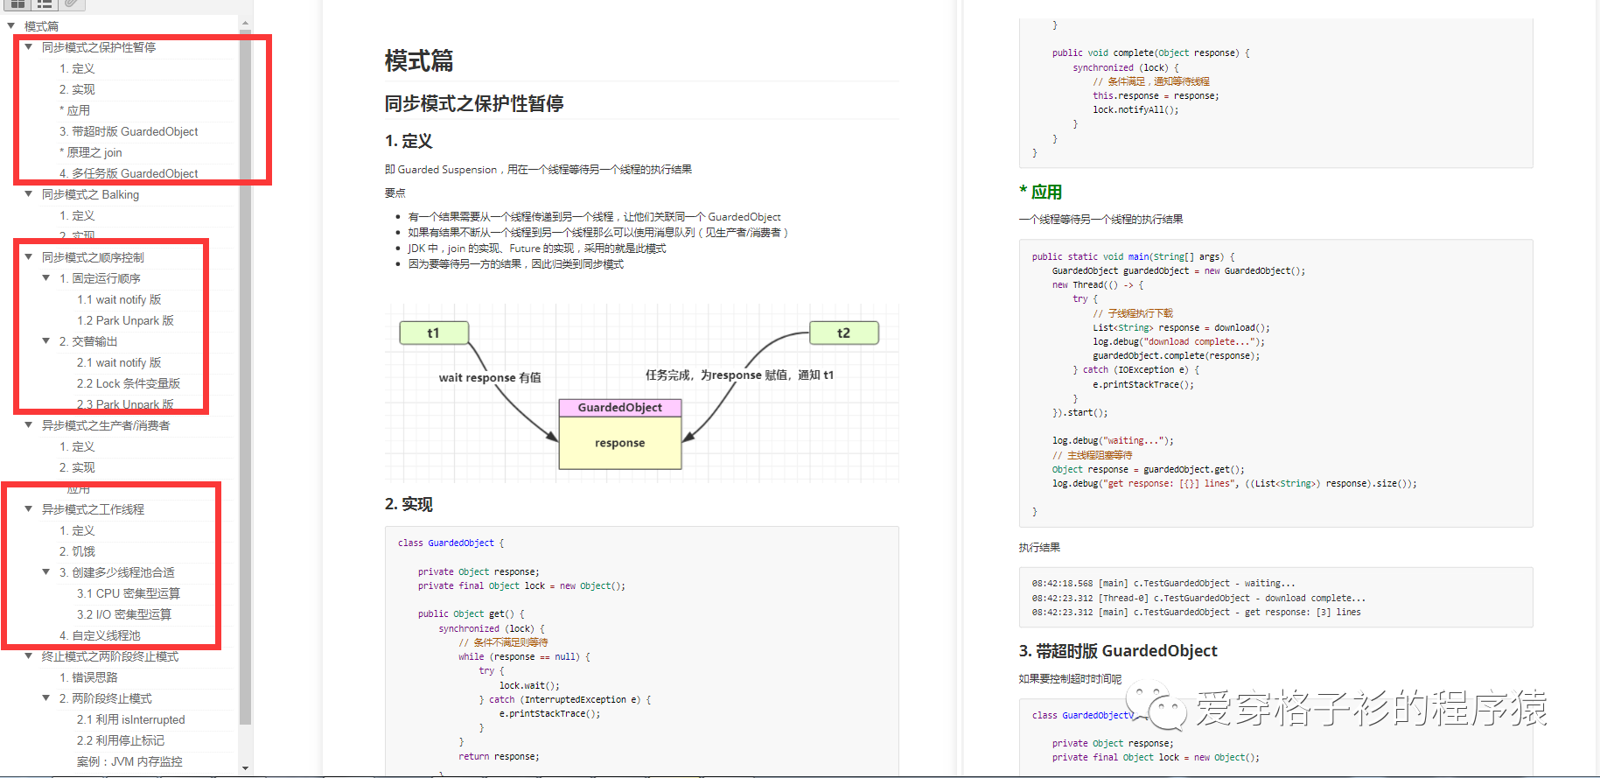Open bookmark 4. 多任务版 GuardedObject
This screenshot has width=1600, height=778.
pos(129,173)
